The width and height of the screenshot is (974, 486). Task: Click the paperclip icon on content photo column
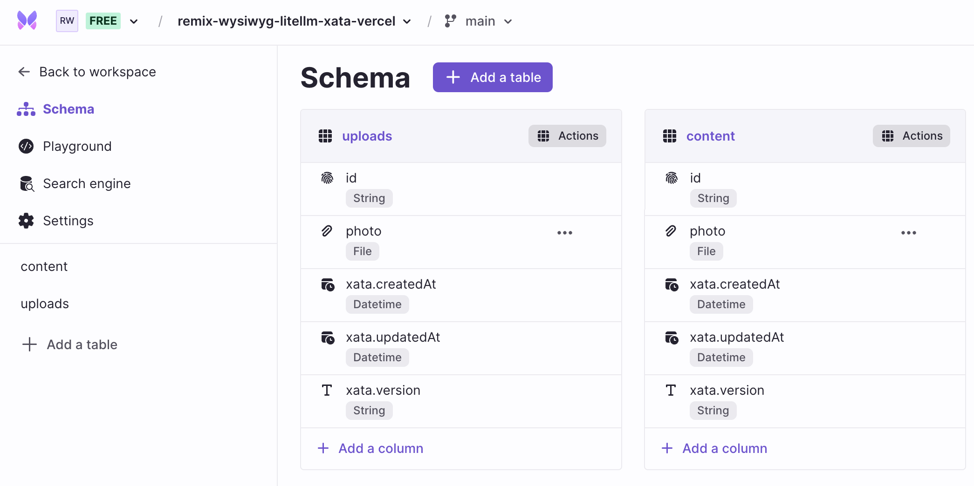click(x=671, y=230)
